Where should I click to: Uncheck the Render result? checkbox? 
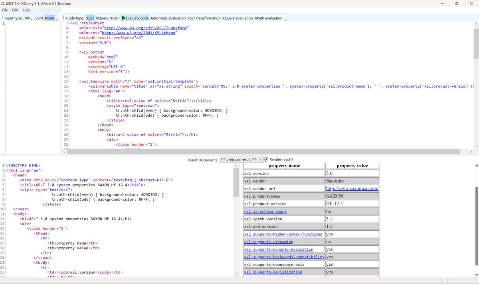pyautogui.click(x=266, y=160)
